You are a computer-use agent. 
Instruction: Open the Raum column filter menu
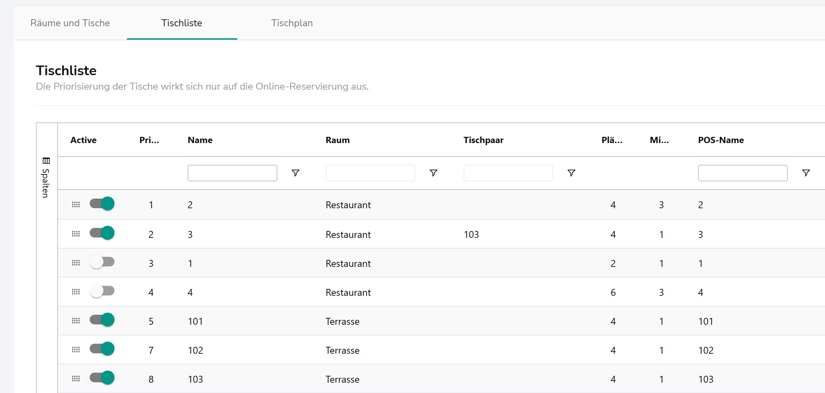tap(433, 173)
